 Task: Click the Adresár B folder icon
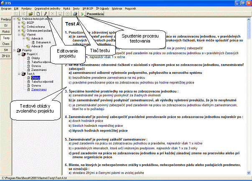28,46
